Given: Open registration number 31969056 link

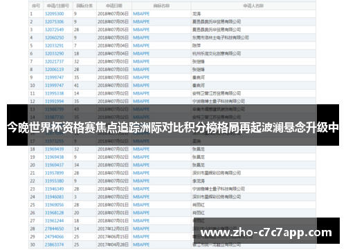Looking at the screenshot, I should coord(54,205).
